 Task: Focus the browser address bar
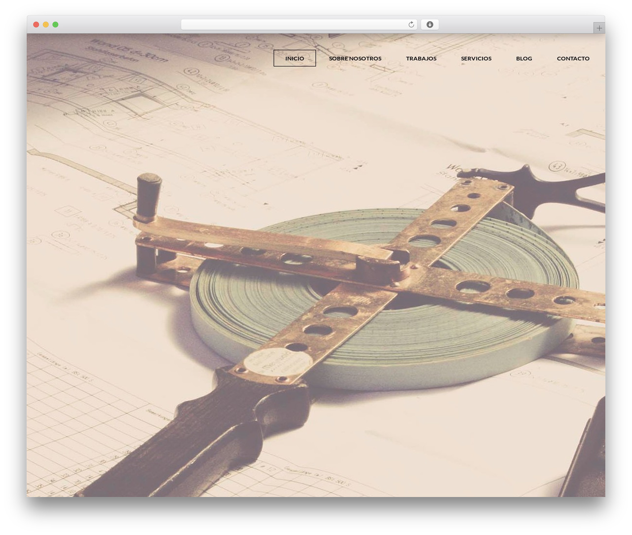[299, 25]
